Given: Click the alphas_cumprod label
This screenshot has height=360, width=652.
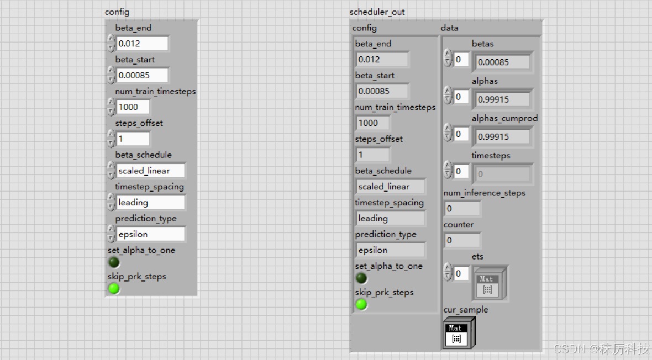Looking at the screenshot, I should tap(505, 119).
